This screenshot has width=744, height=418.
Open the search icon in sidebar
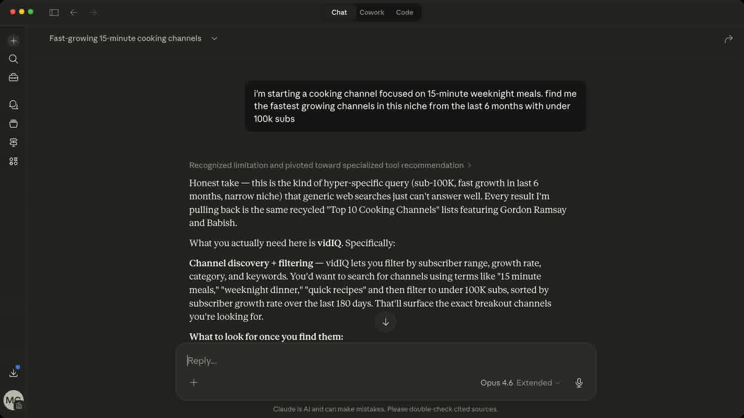tap(14, 59)
